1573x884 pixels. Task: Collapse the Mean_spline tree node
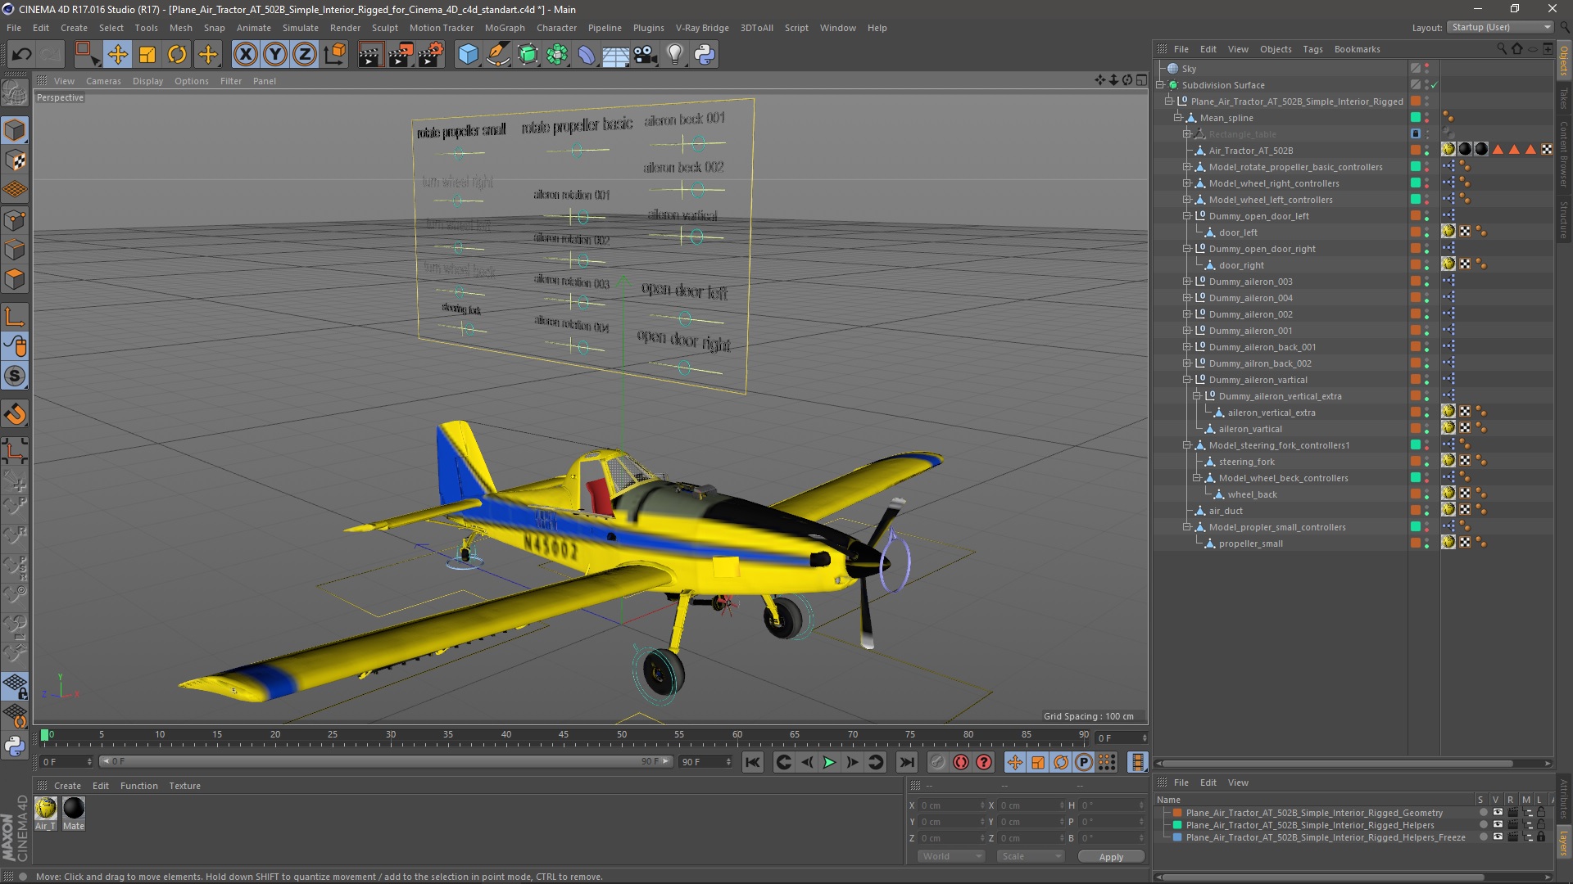pos(1178,118)
